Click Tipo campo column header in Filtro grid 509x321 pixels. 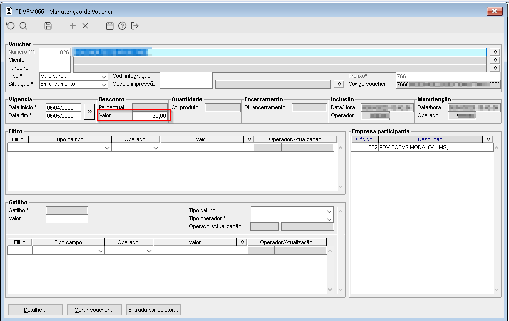[x=70, y=139]
